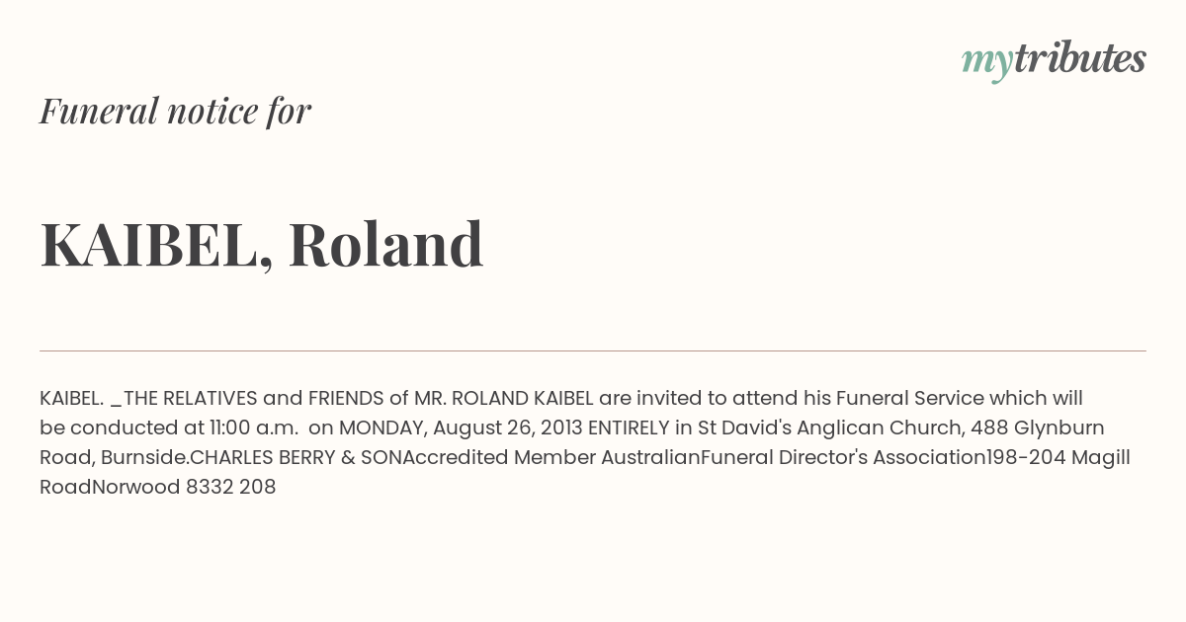
Task: Click the mytributes logo
Action: (1054, 60)
